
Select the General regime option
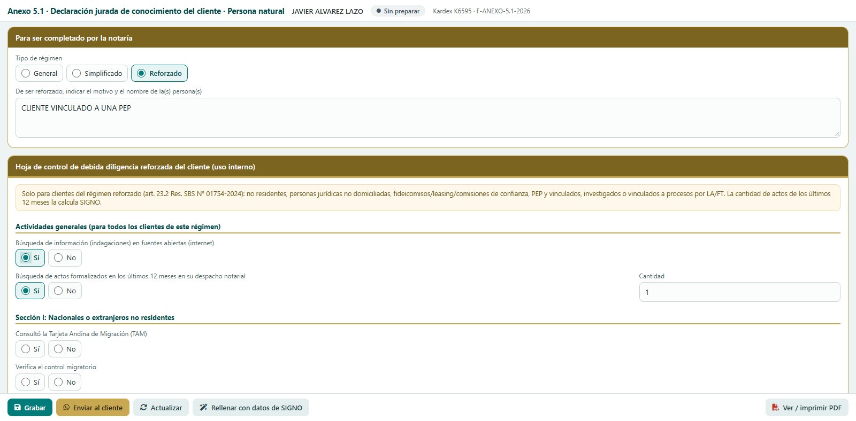point(39,73)
